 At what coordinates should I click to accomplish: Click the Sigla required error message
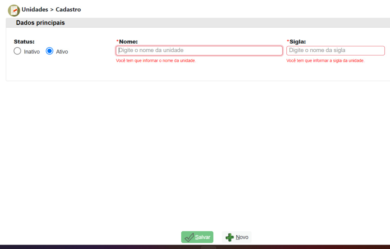pyautogui.click(x=325, y=61)
